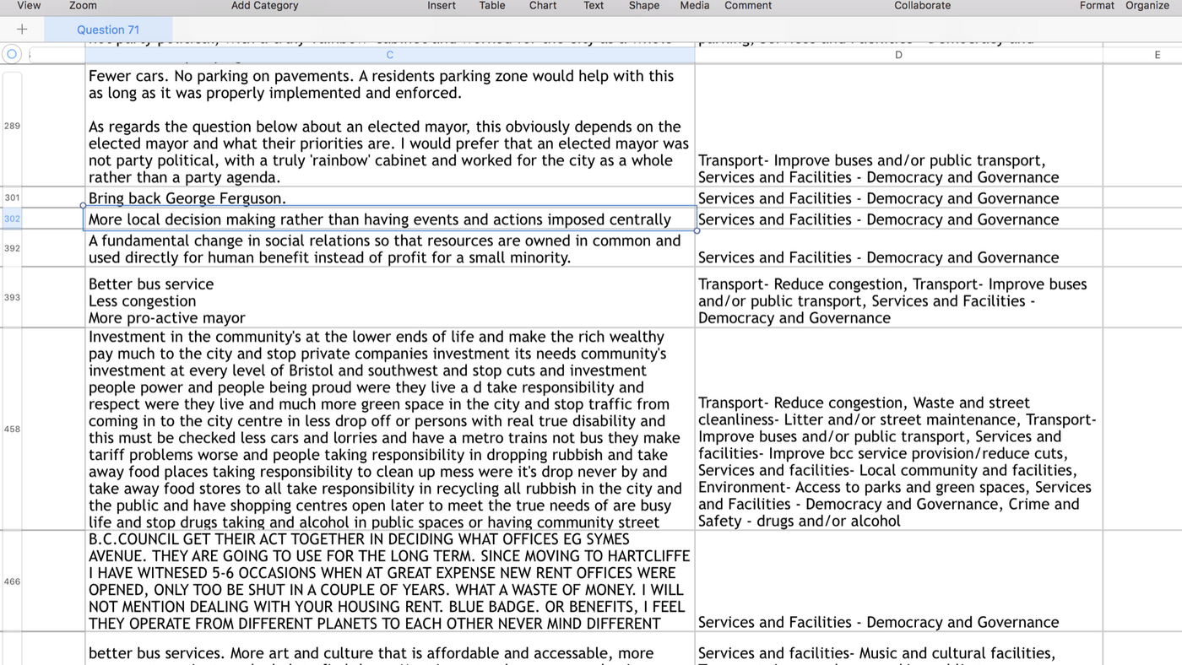Open the Zoom toolbar dropdown
The height and width of the screenshot is (665, 1182).
pyautogui.click(x=83, y=6)
